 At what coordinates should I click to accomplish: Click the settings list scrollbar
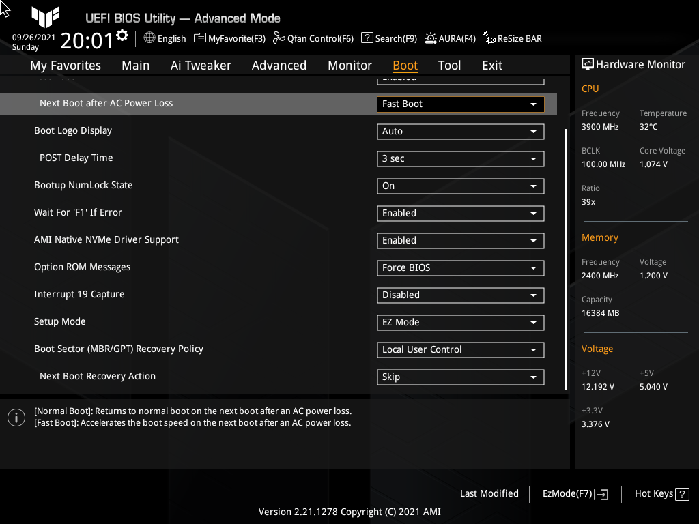[563, 259]
